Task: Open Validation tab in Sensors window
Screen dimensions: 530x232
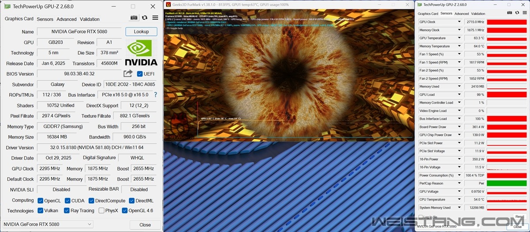Action: coord(478,14)
